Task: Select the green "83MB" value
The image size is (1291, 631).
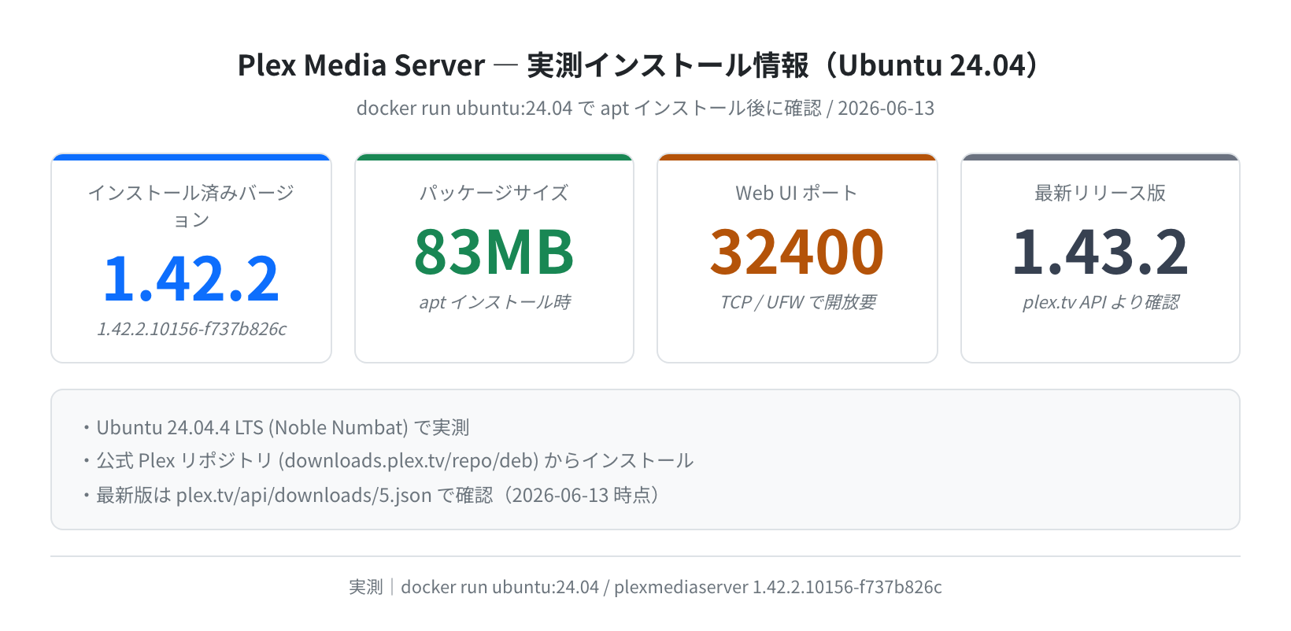Action: click(x=494, y=252)
